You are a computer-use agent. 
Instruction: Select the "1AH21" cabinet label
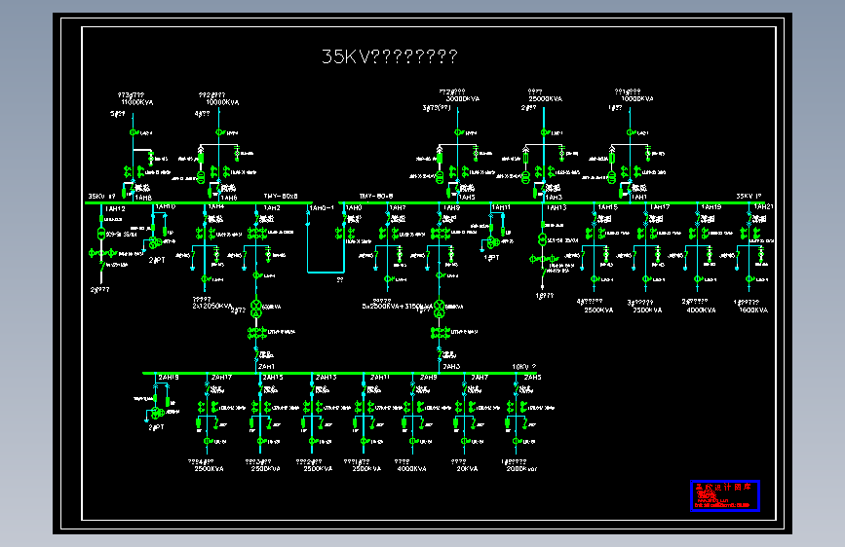(x=764, y=206)
